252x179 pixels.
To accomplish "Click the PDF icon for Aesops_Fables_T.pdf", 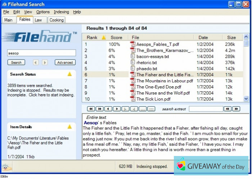I will [132, 44].
